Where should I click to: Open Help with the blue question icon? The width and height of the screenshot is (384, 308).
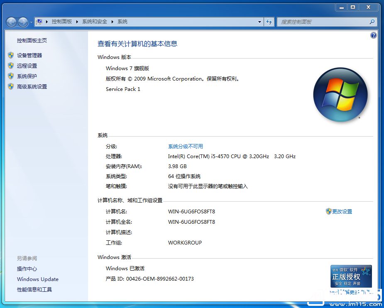[373, 36]
